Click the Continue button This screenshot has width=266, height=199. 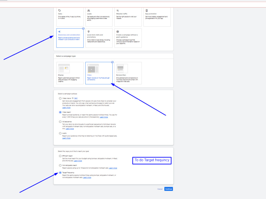tap(169, 189)
